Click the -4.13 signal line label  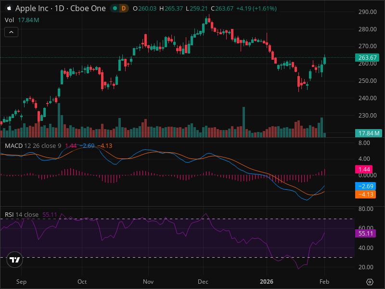click(x=365, y=195)
